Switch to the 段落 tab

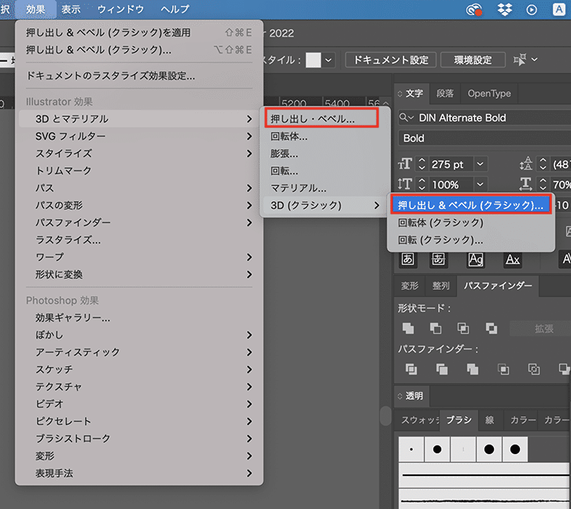point(445,93)
